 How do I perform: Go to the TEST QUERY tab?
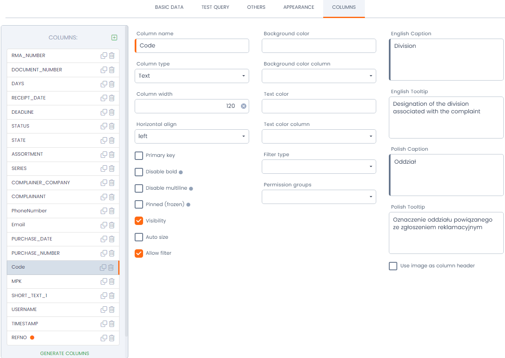tap(215, 7)
